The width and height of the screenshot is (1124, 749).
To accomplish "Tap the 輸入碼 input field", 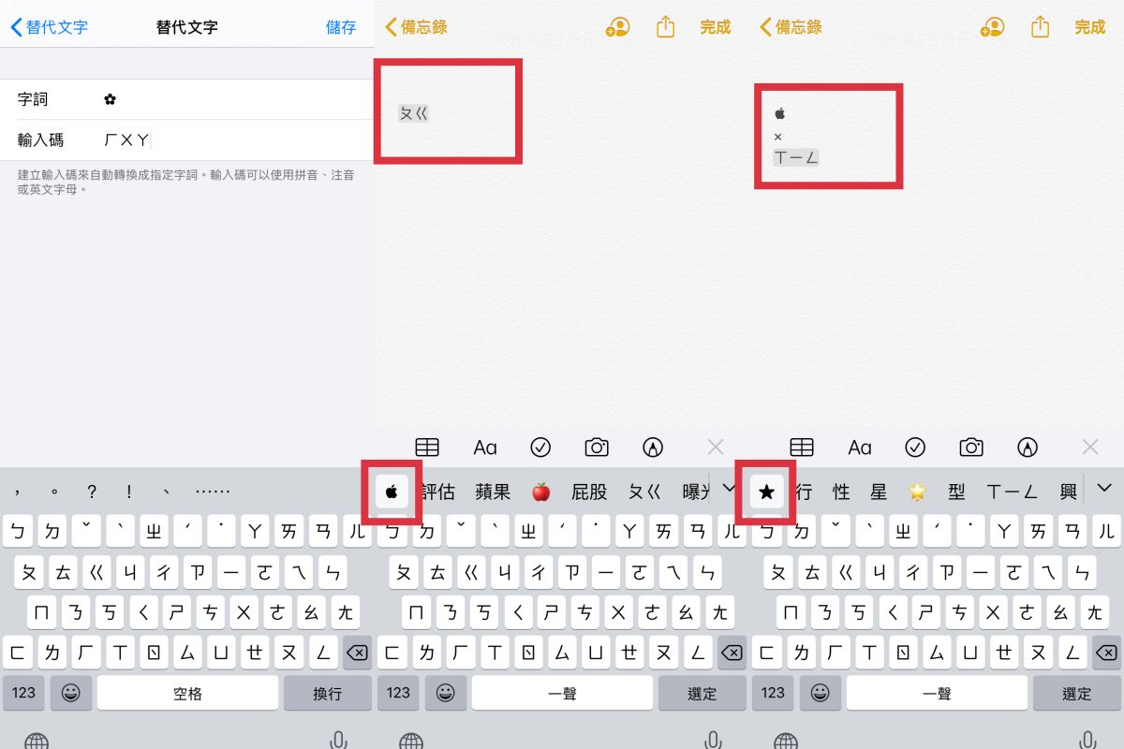I will pos(234,140).
